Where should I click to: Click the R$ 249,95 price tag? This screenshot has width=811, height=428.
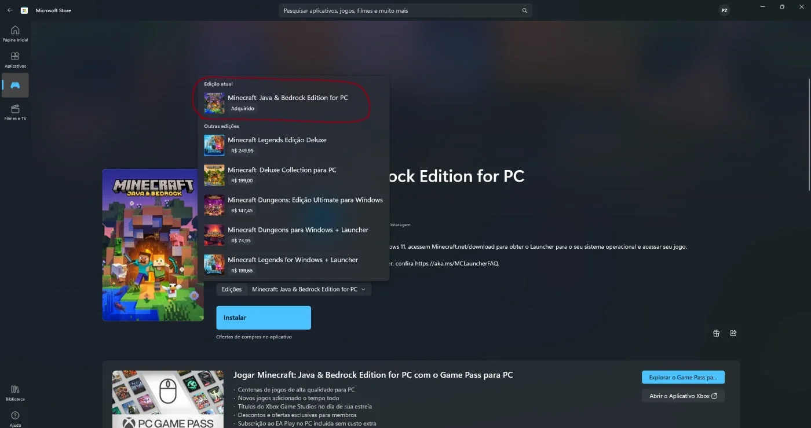point(242,151)
